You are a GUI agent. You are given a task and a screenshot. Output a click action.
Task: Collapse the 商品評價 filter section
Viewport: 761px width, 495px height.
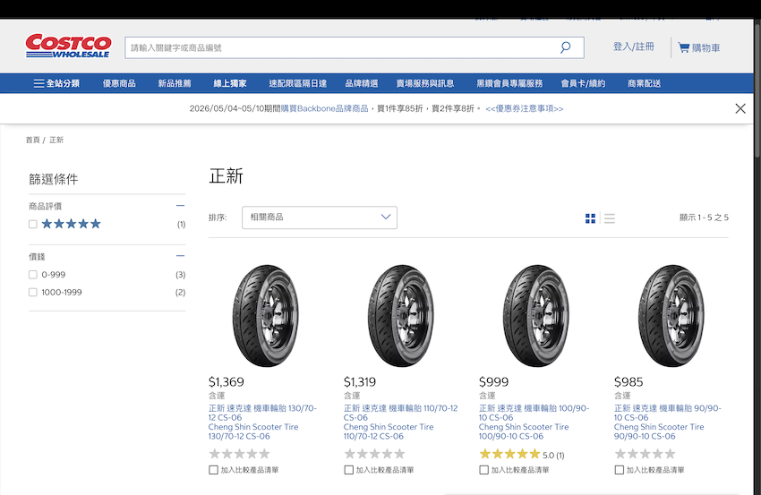(180, 206)
